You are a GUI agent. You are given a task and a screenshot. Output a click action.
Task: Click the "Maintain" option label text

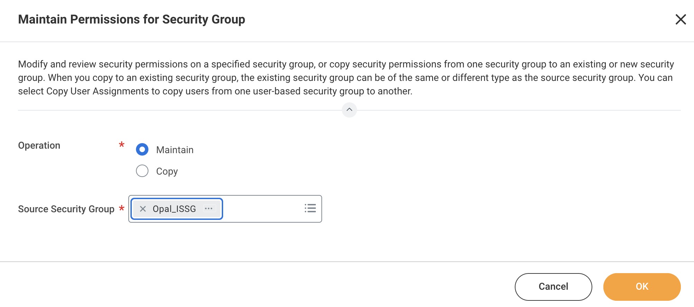(x=175, y=150)
